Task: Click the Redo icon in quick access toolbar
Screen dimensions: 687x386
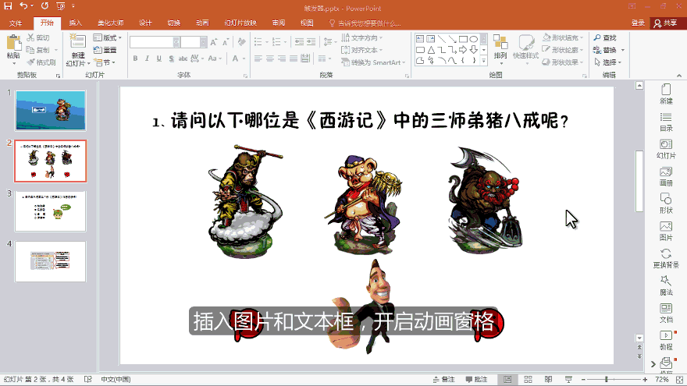Action: (44, 5)
